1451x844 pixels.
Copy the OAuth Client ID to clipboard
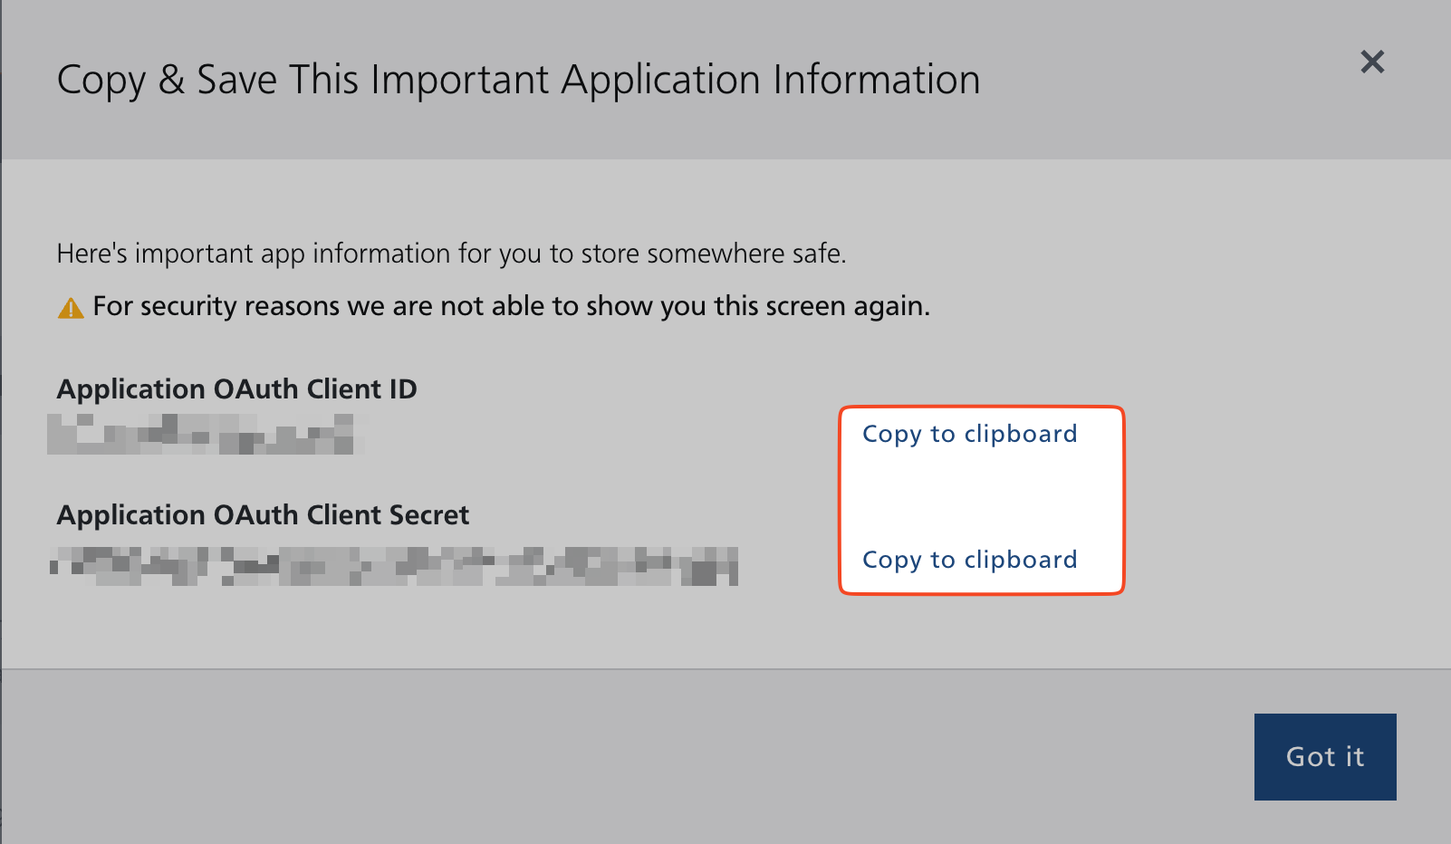(x=969, y=434)
